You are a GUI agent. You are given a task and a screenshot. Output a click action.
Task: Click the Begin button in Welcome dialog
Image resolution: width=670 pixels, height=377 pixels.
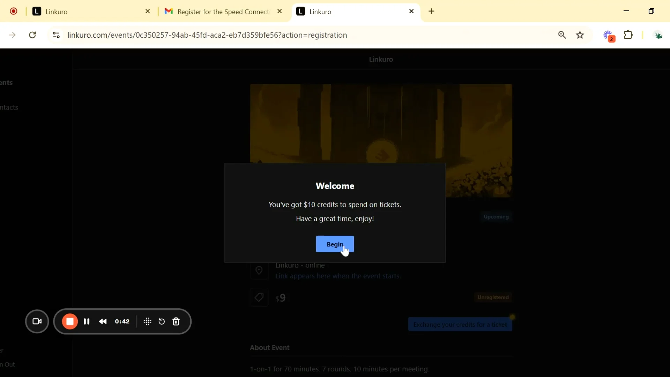point(335,244)
